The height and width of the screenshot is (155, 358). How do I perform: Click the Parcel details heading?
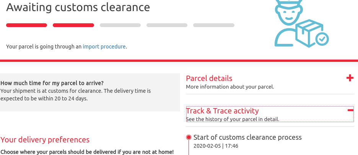tap(209, 78)
